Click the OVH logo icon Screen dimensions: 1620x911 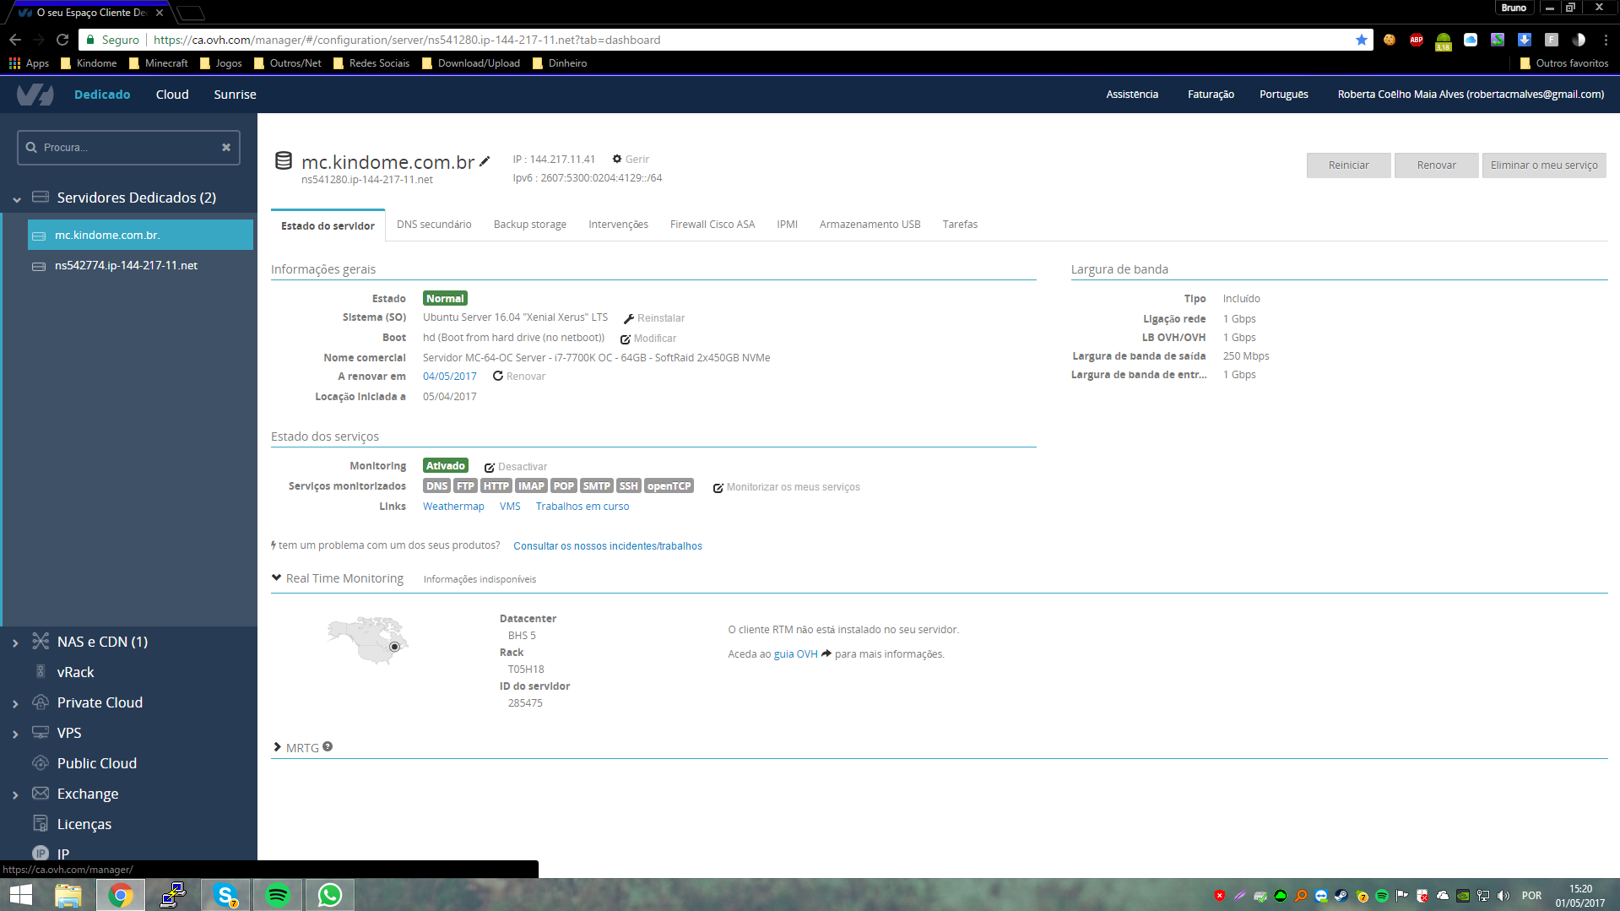click(x=35, y=95)
